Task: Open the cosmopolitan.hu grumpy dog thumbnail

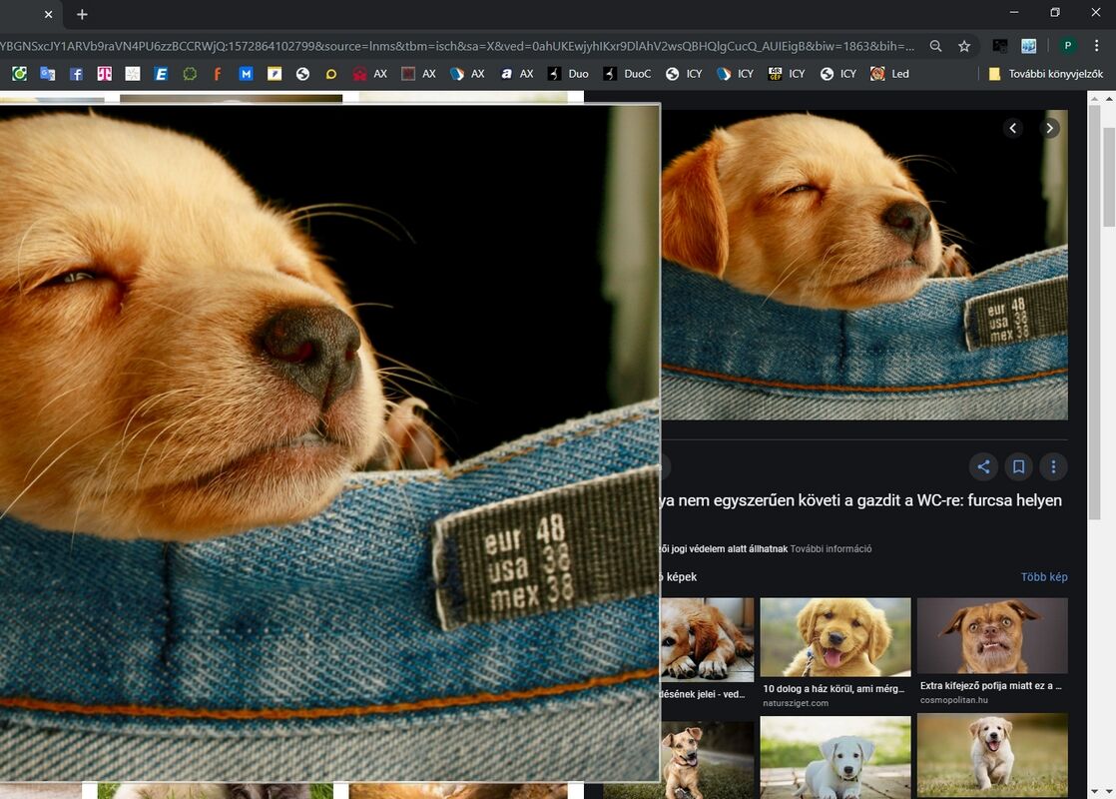Action: 992,635
